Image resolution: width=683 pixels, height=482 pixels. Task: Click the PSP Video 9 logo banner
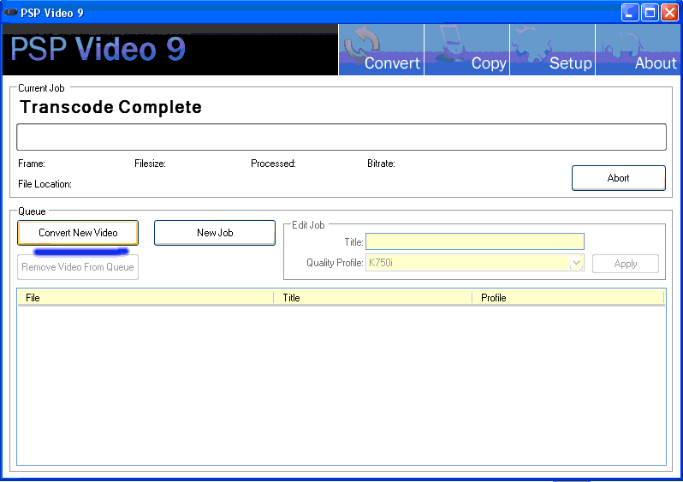click(x=170, y=50)
